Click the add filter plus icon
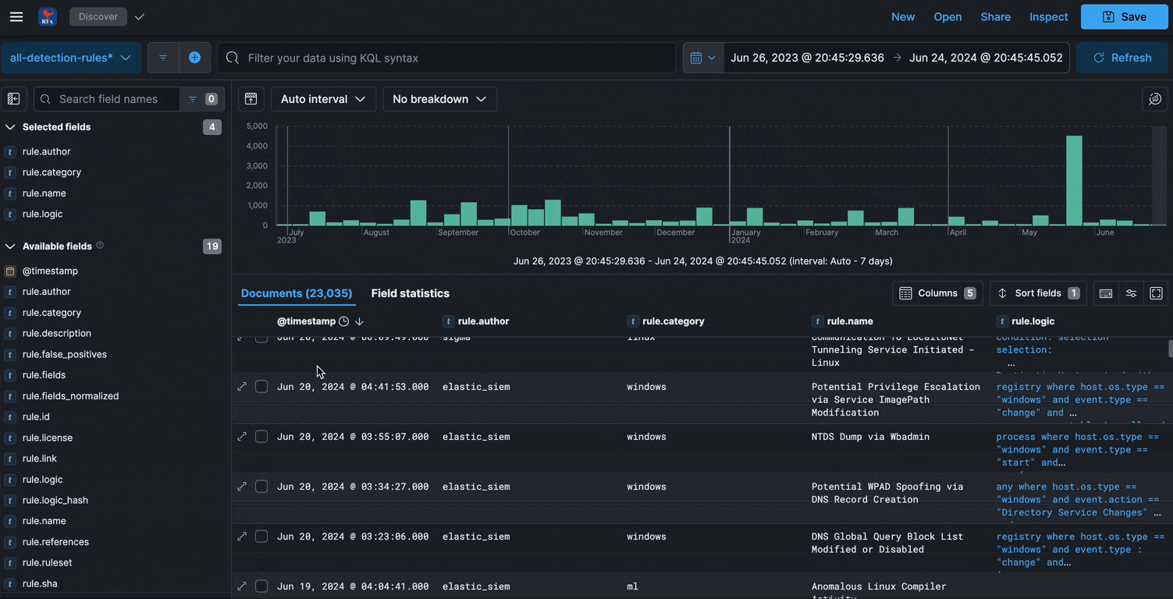The width and height of the screenshot is (1173, 599). pos(194,58)
